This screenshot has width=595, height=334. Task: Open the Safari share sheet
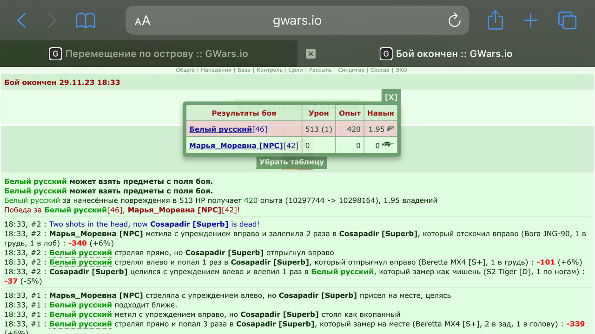point(495,20)
